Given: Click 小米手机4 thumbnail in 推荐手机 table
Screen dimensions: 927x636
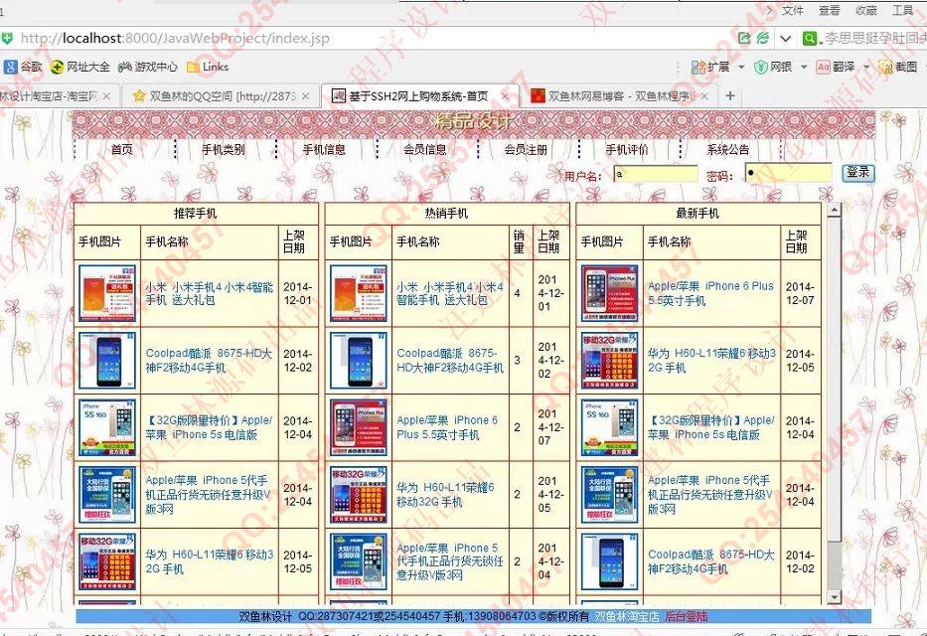Looking at the screenshot, I should [x=107, y=293].
